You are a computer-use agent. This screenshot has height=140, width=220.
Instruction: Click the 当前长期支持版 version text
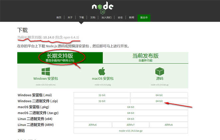click(48, 38)
